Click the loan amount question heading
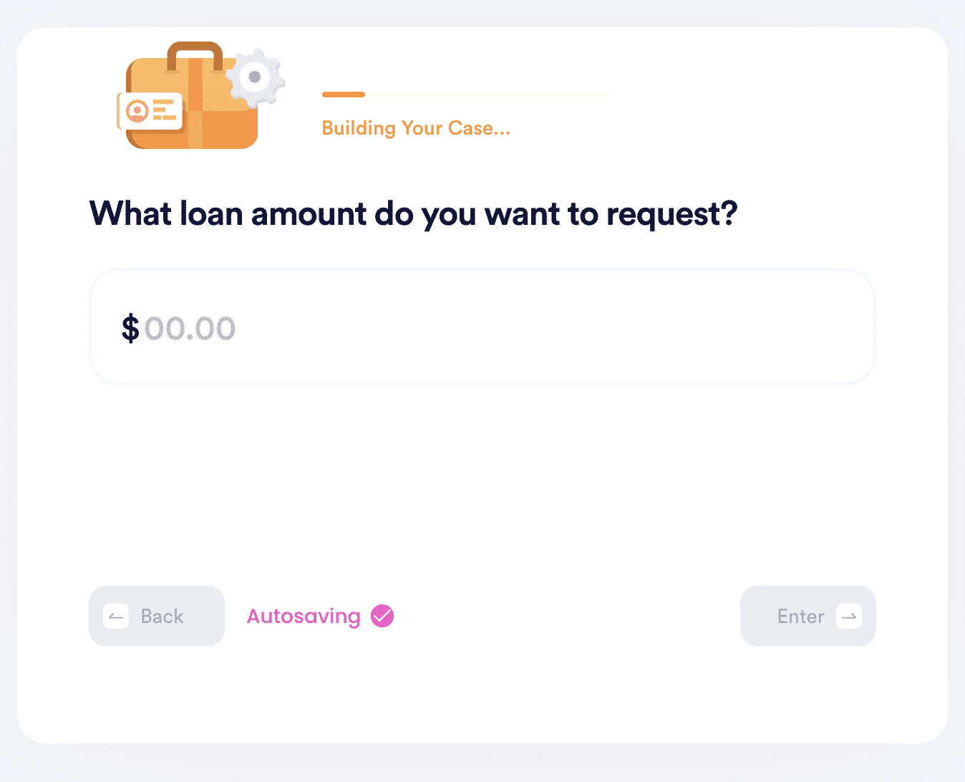965x782 pixels. click(413, 213)
